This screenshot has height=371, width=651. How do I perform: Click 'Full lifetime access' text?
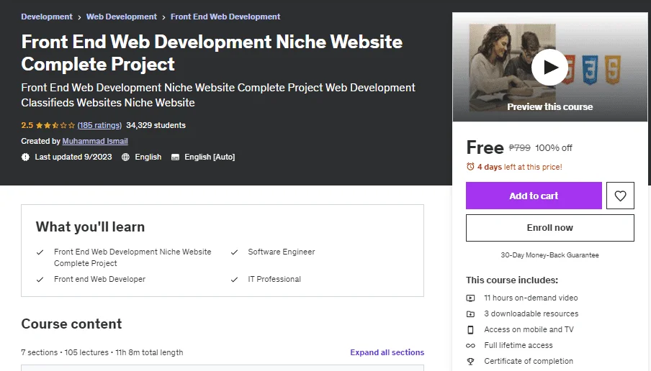pyautogui.click(x=518, y=345)
